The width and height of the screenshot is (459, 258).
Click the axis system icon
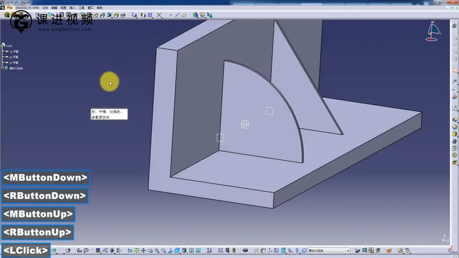pos(270,251)
